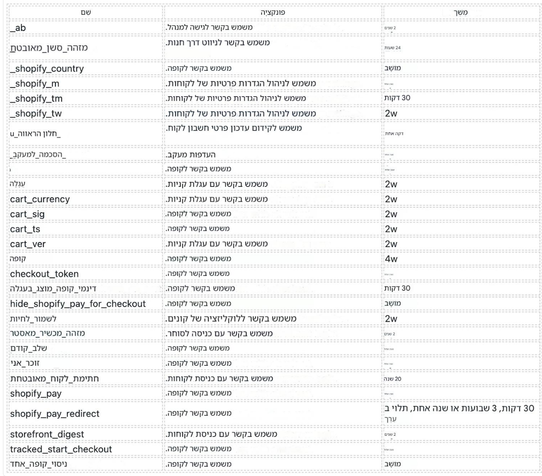The width and height of the screenshot is (542, 476).
Task: Select the hide_shopify_pay_for_checkout cell
Action: point(78,304)
